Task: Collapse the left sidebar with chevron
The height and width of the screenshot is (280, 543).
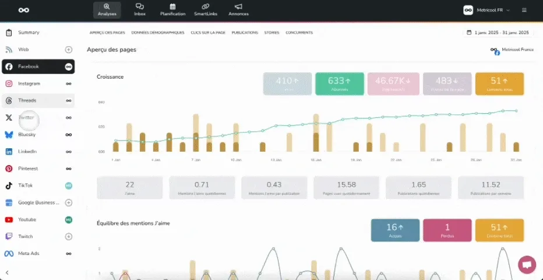Action: [x=7, y=272]
